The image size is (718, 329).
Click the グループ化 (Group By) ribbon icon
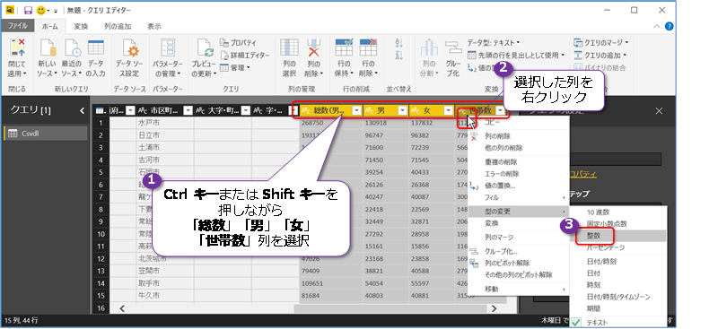click(x=453, y=48)
